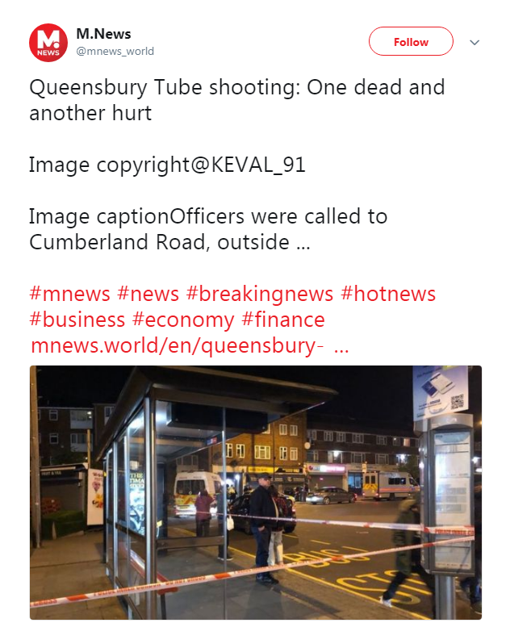Click the police van in the photo
This screenshot has width=510, height=627.
[391, 485]
